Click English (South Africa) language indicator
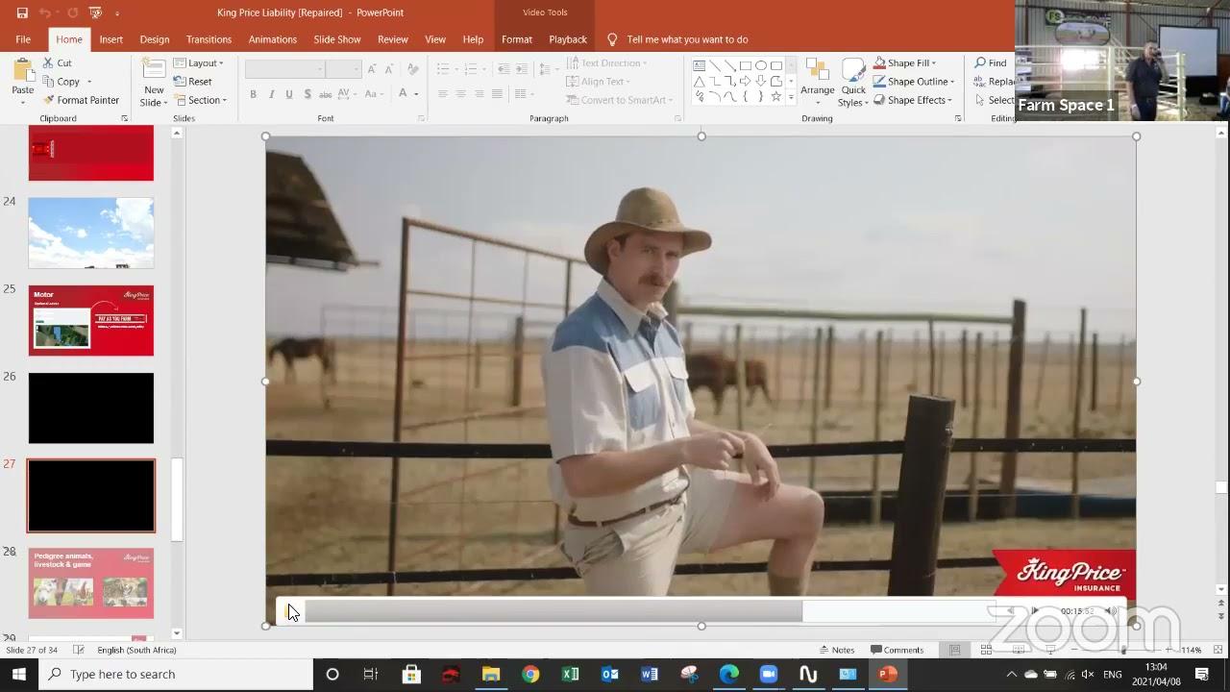 (x=136, y=650)
